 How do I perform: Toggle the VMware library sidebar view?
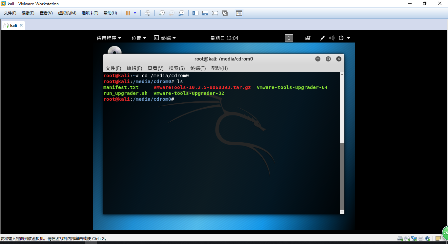(x=195, y=13)
